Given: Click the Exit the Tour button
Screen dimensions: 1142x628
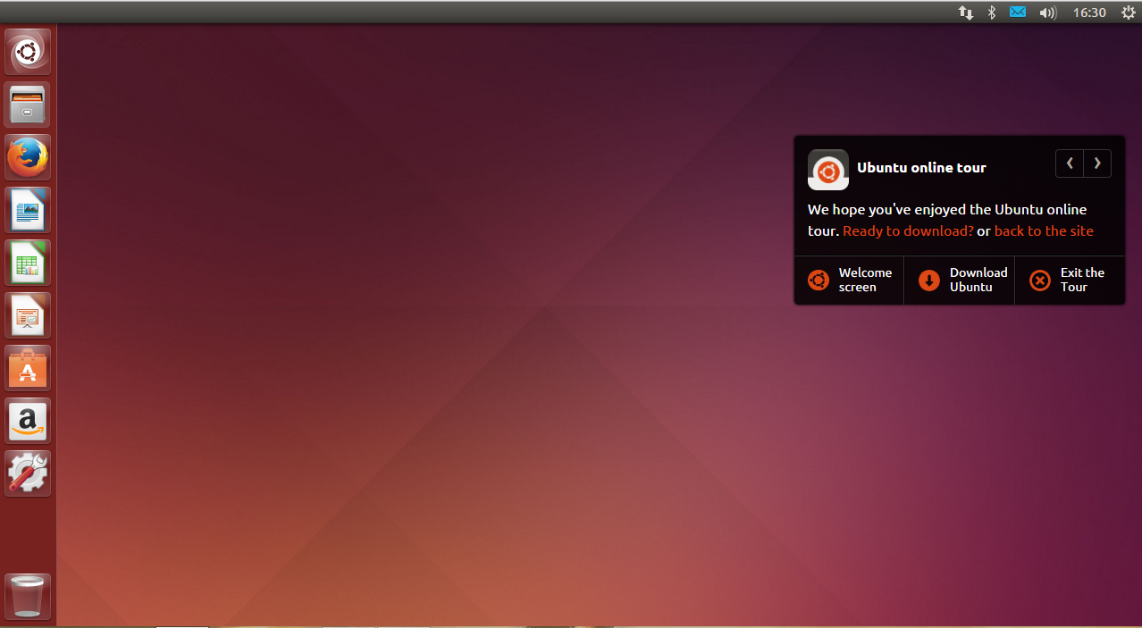Looking at the screenshot, I should [1070, 281].
